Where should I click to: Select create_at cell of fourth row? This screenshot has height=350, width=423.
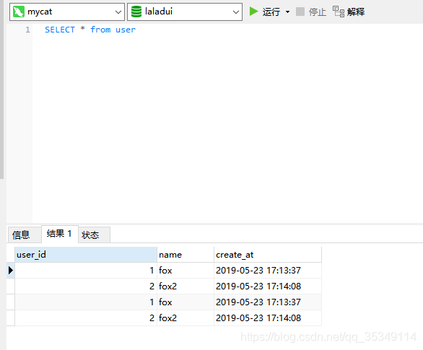268,318
